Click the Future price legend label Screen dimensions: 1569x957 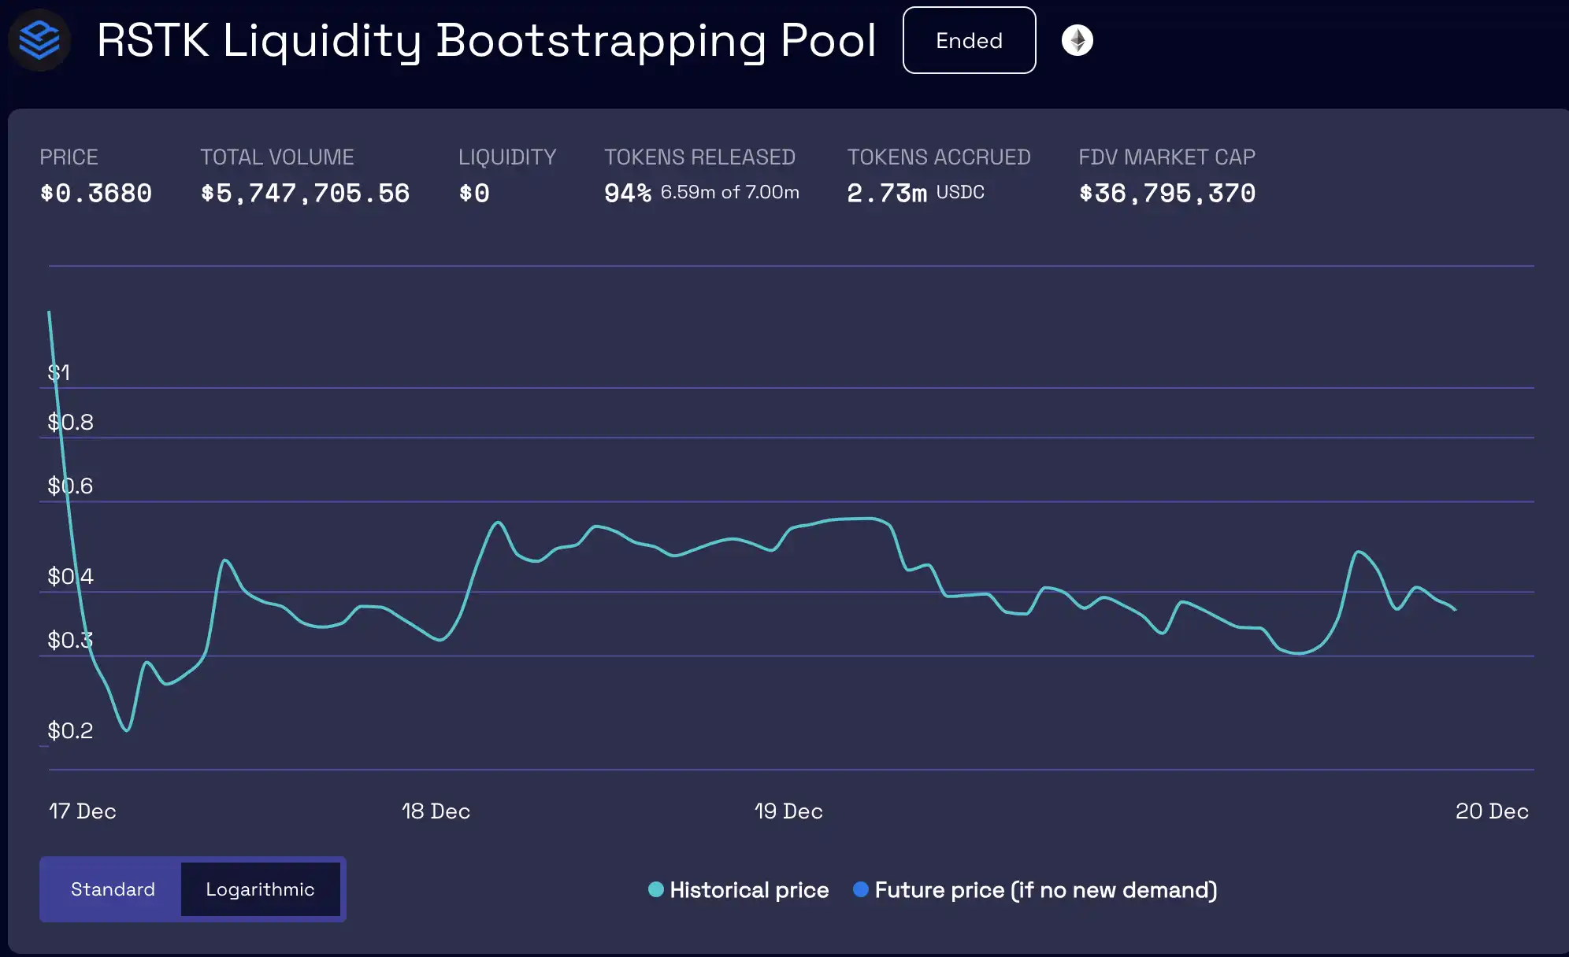click(1045, 890)
